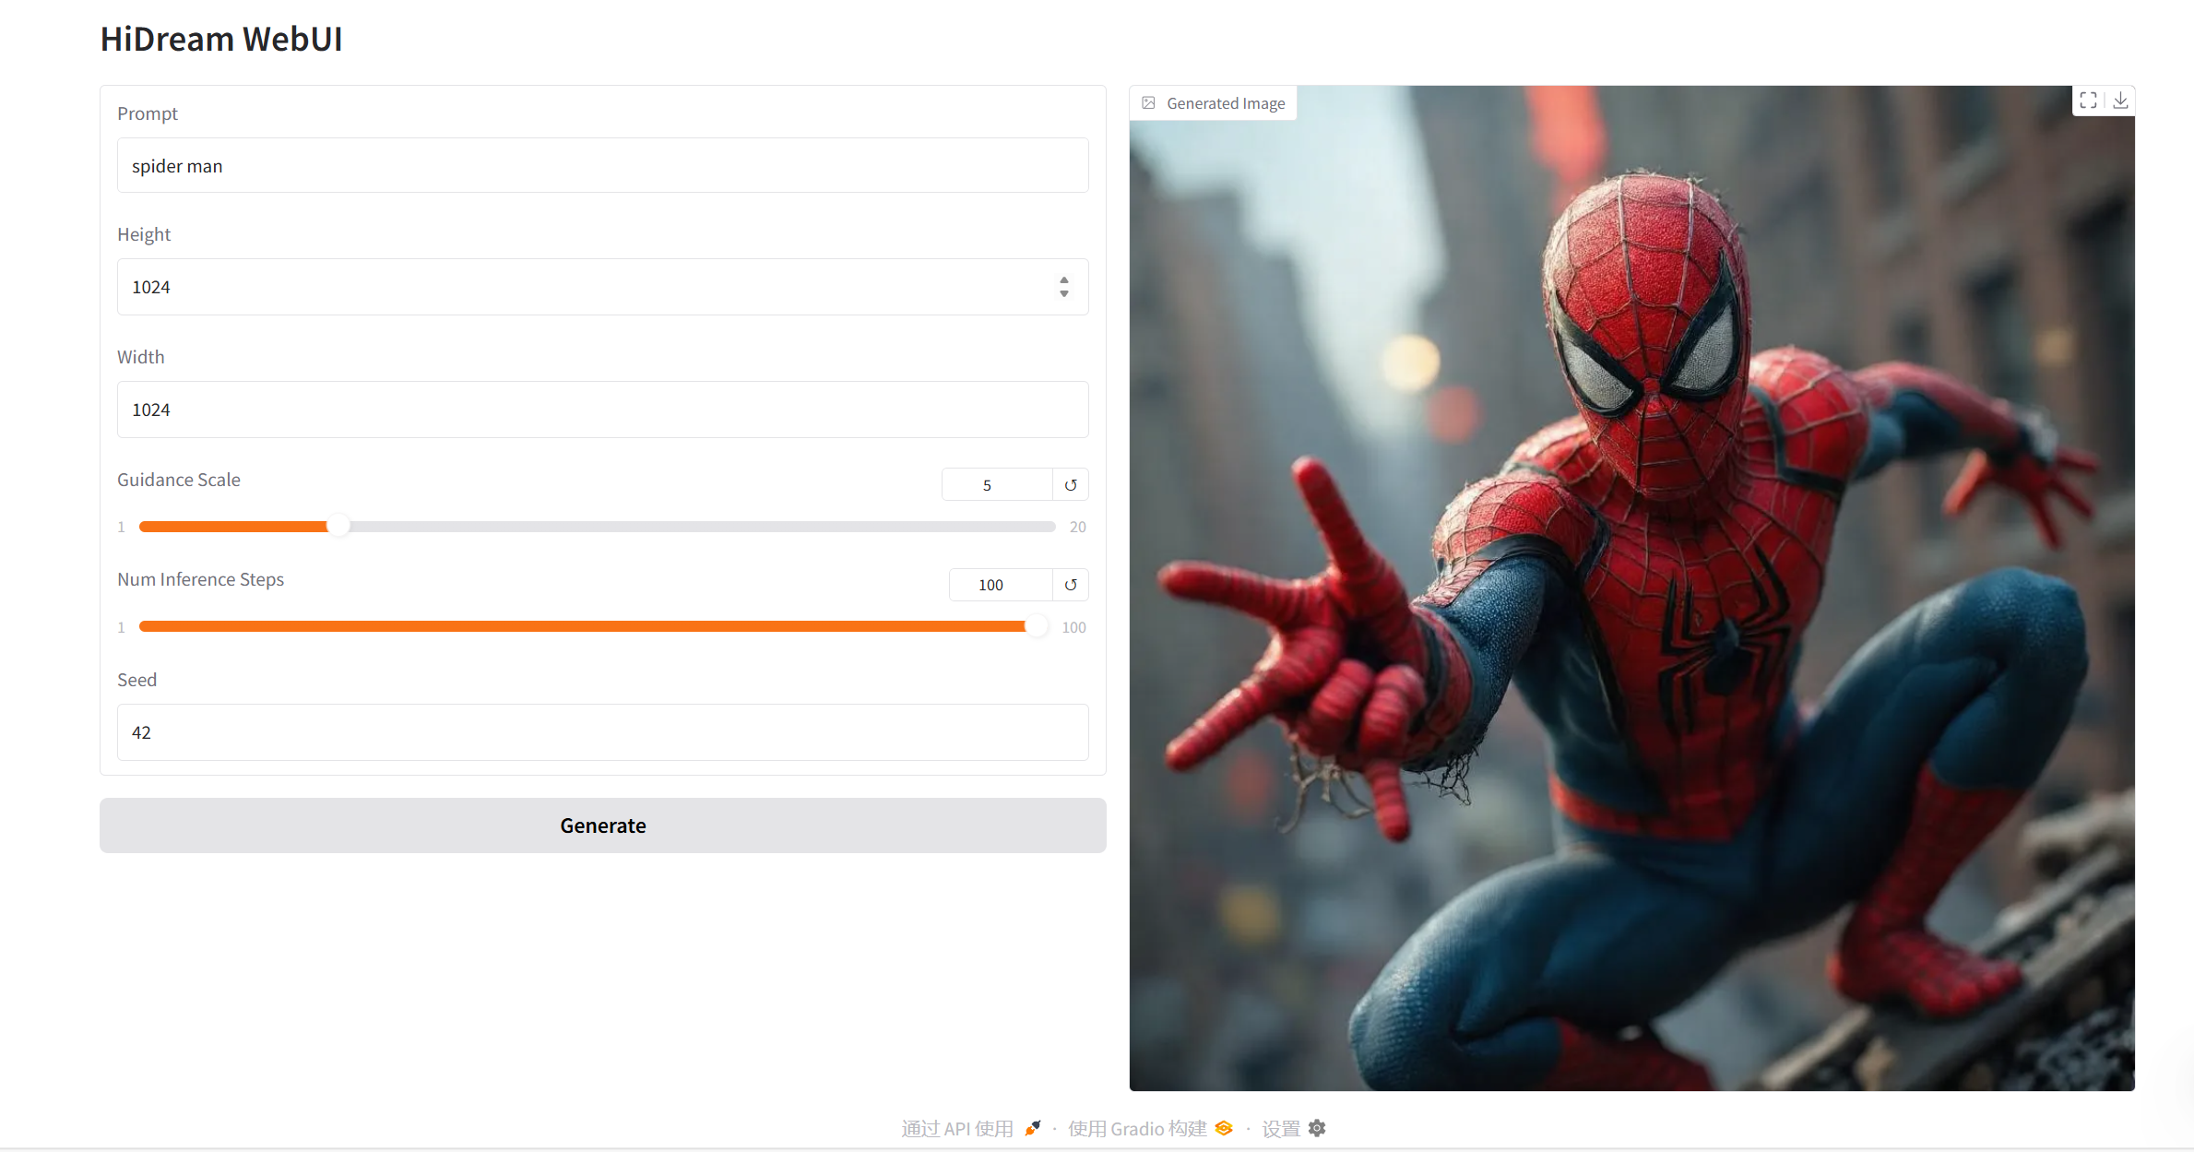Click into the Seed input field
The height and width of the screenshot is (1152, 2194).
[602, 732]
